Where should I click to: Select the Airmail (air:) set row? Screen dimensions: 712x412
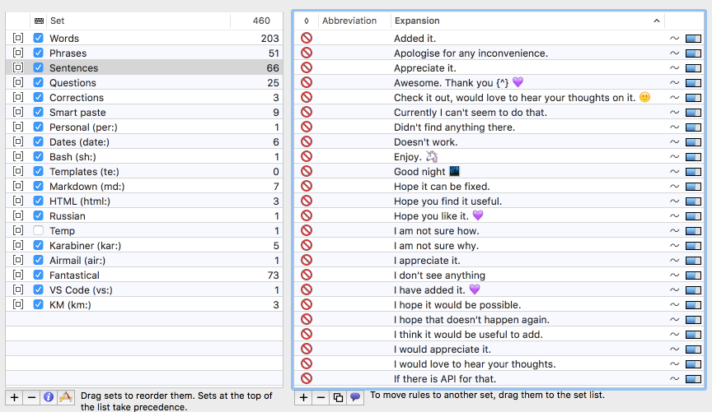click(144, 260)
